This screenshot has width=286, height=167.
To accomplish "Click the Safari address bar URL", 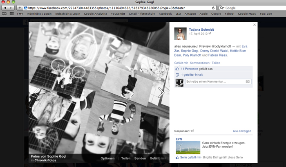I will (x=107, y=8).
